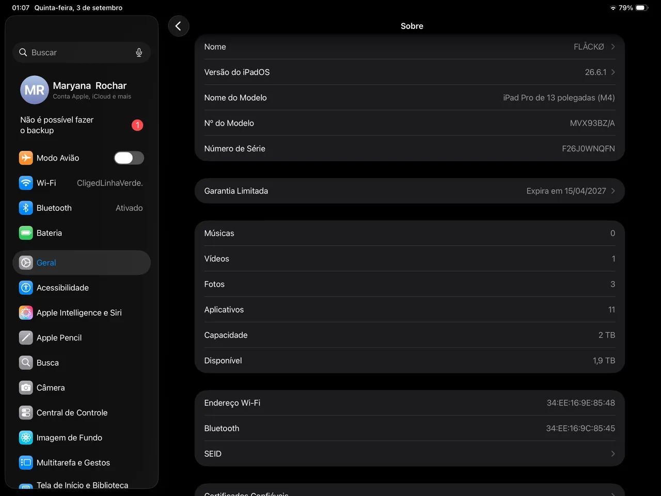The width and height of the screenshot is (661, 496).
Task: Click the red backup notification badge
Action: pos(137,125)
